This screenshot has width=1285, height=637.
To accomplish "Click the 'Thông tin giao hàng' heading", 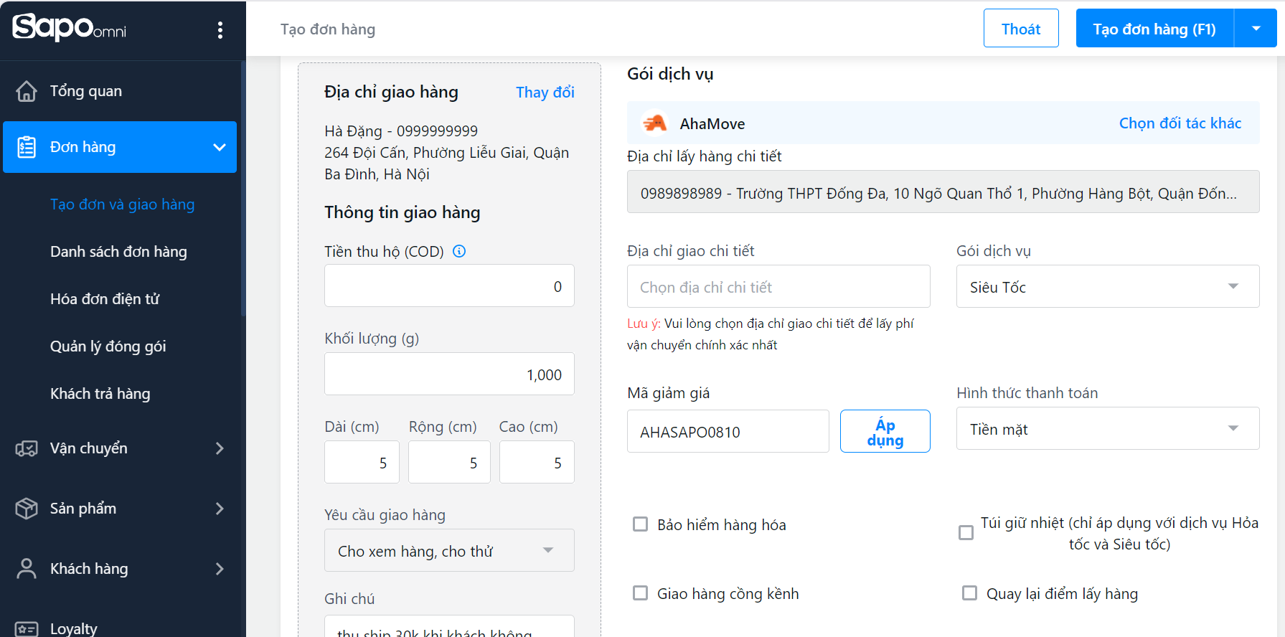I will click(403, 212).
